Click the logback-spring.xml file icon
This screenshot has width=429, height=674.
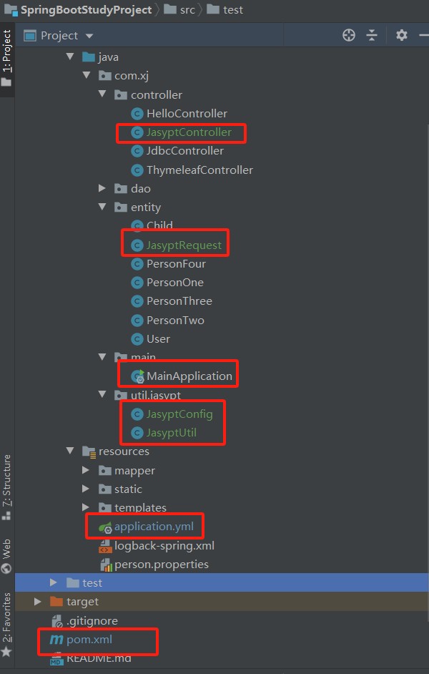coord(105,547)
